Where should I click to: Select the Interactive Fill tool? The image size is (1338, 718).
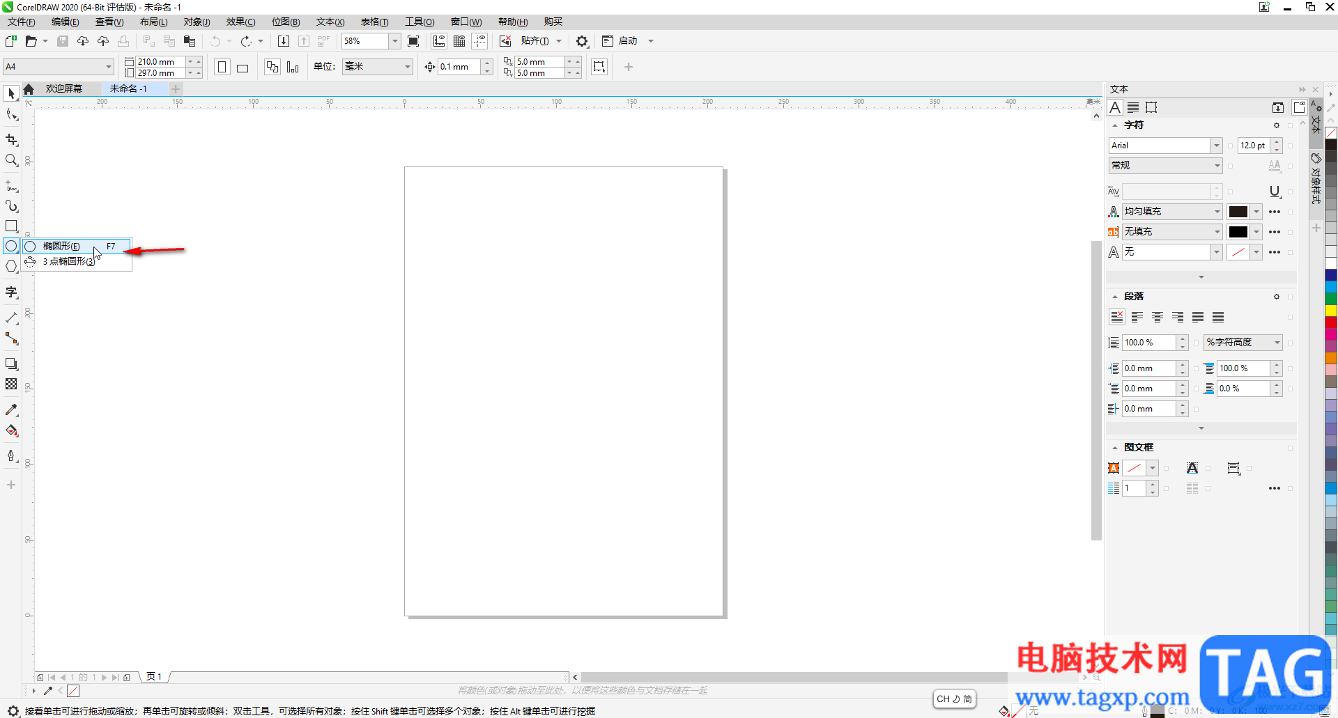(x=11, y=430)
